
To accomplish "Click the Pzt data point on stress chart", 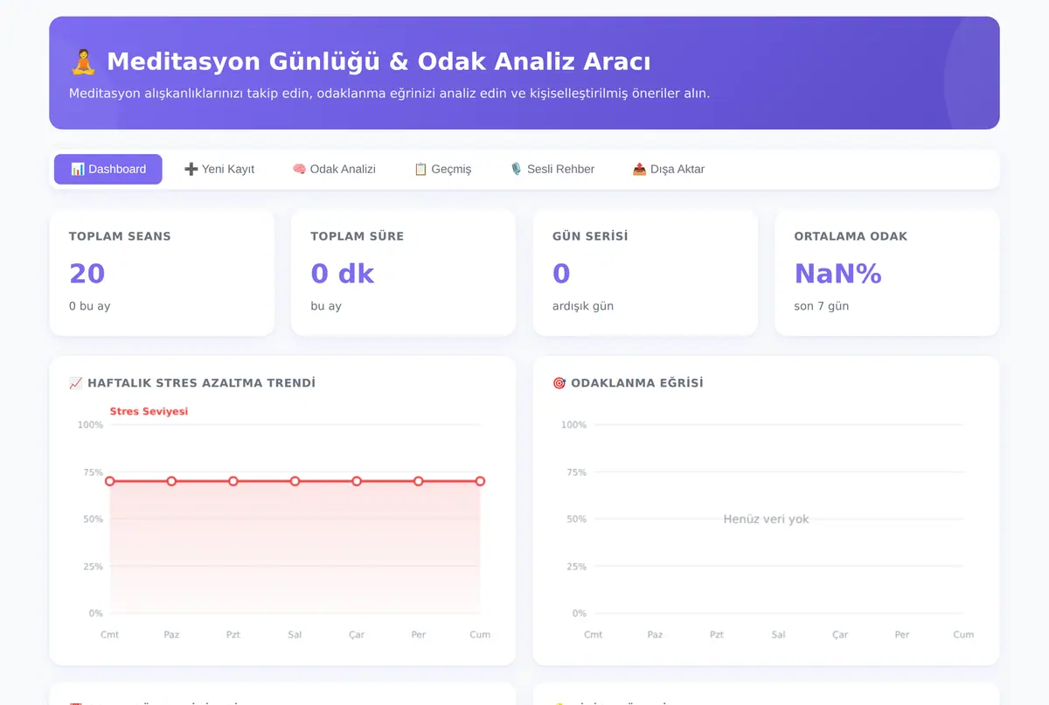I will (x=233, y=481).
